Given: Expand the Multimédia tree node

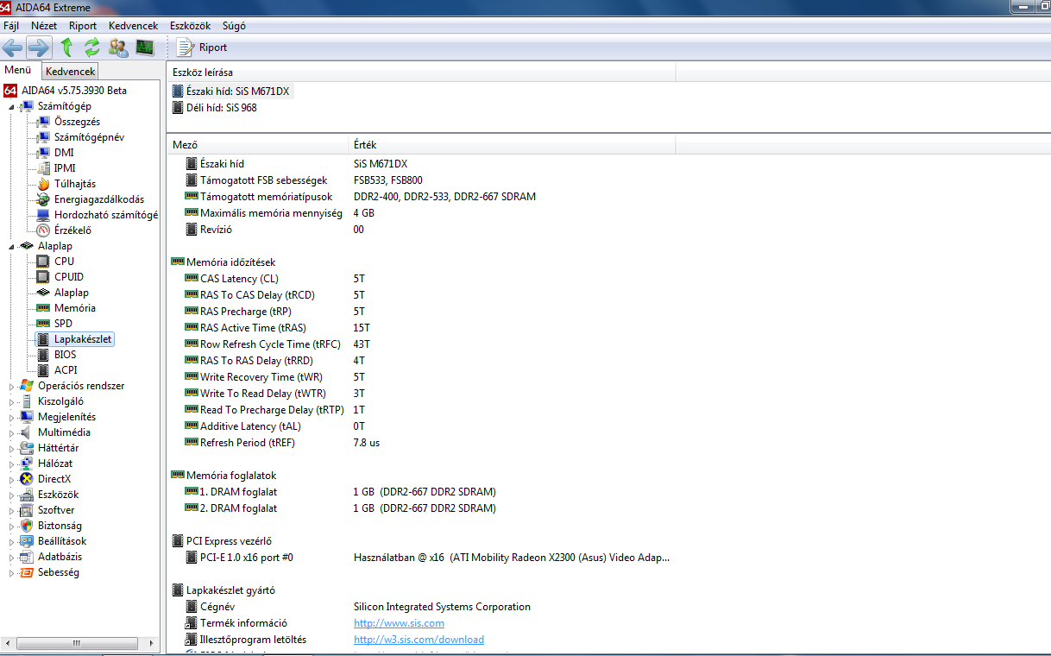Looking at the screenshot, I should [x=12, y=432].
